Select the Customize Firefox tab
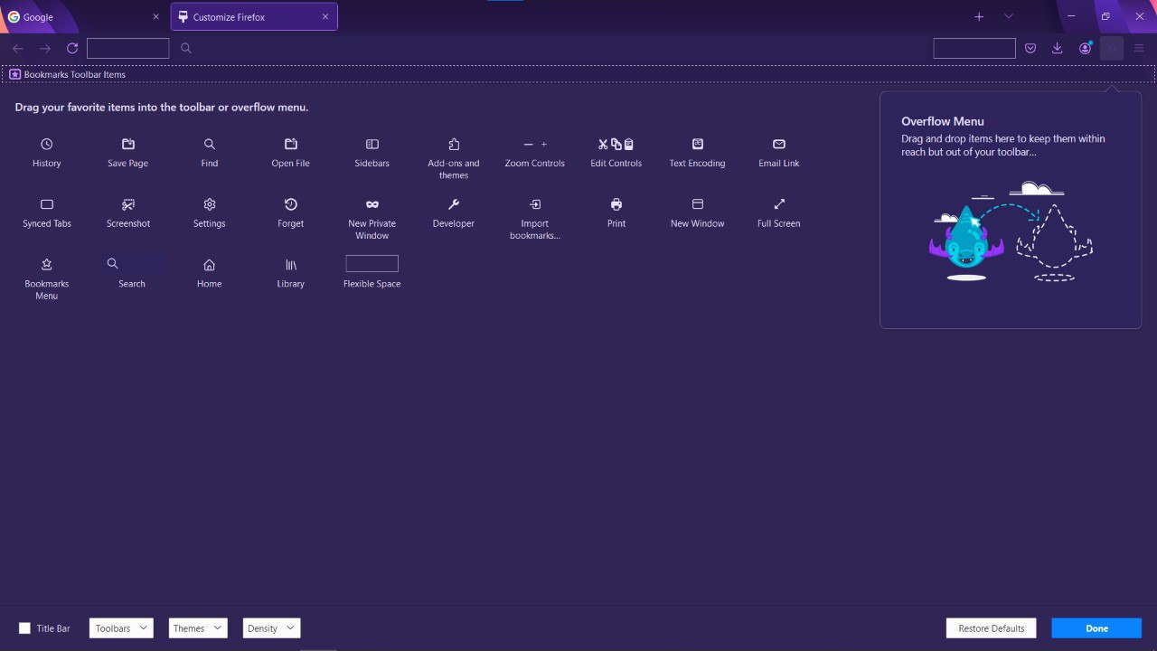 [x=254, y=17]
